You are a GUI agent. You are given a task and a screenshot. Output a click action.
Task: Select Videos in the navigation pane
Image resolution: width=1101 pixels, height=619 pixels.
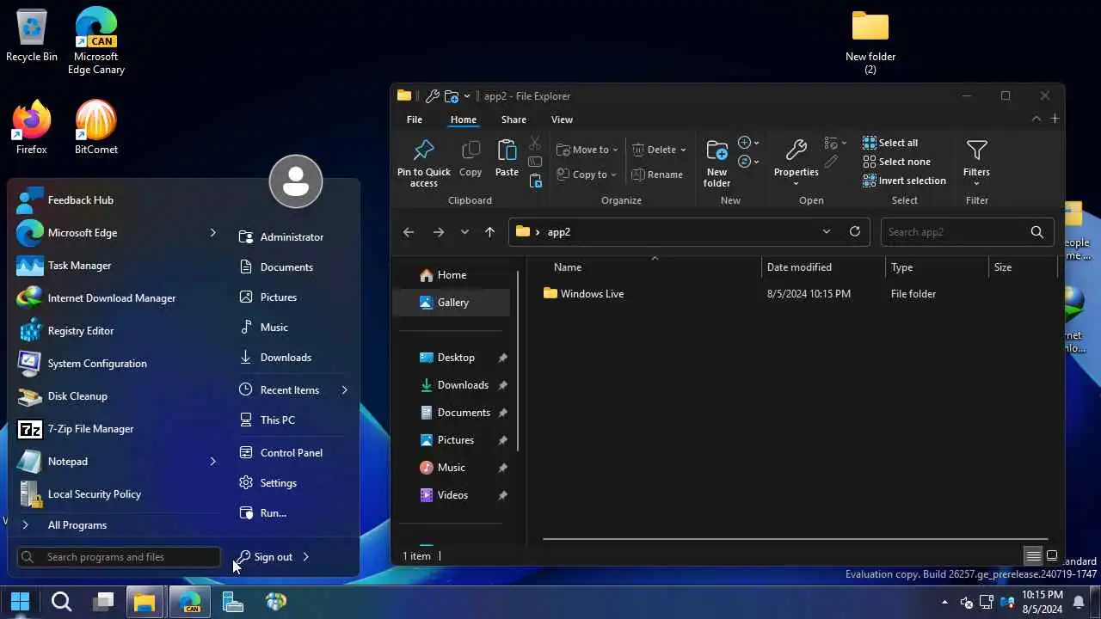pyautogui.click(x=454, y=495)
